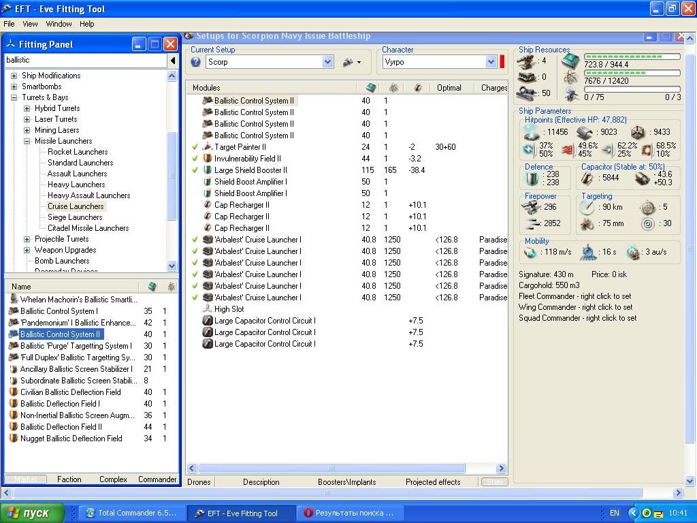Expand the Smartbombs tree node
The width and height of the screenshot is (697, 523).
pos(14,86)
